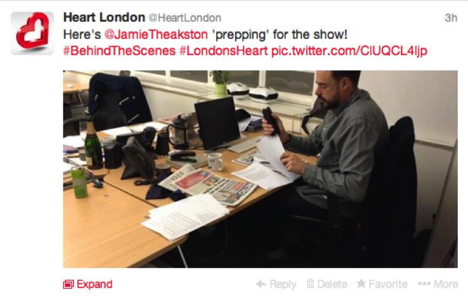Open the #LondonsHeart hashtag
This screenshot has height=300, width=468.
coord(223,51)
